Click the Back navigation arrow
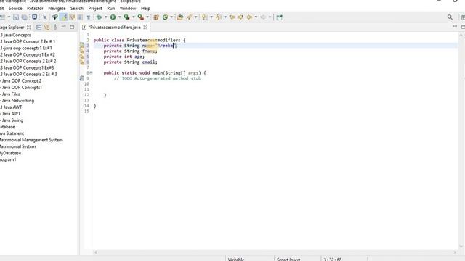 249,17
